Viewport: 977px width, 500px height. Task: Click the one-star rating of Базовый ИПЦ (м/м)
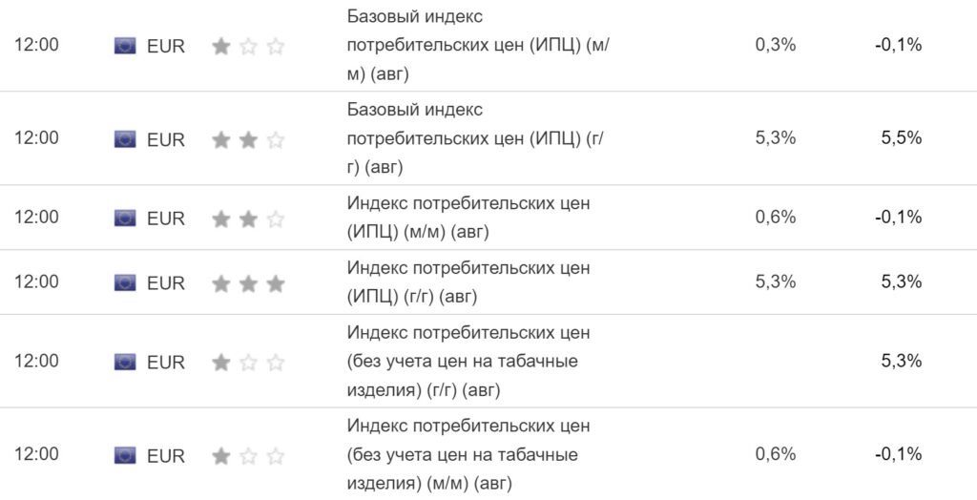(248, 46)
